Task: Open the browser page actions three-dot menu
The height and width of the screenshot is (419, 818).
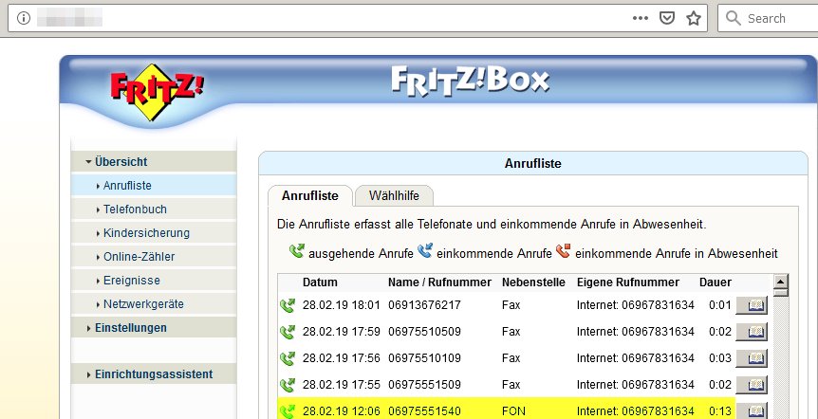Action: pos(641,18)
